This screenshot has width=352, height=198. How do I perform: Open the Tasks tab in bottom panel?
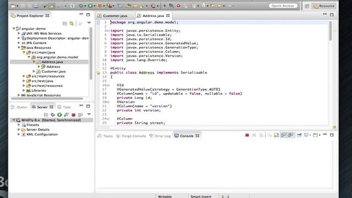(105, 136)
